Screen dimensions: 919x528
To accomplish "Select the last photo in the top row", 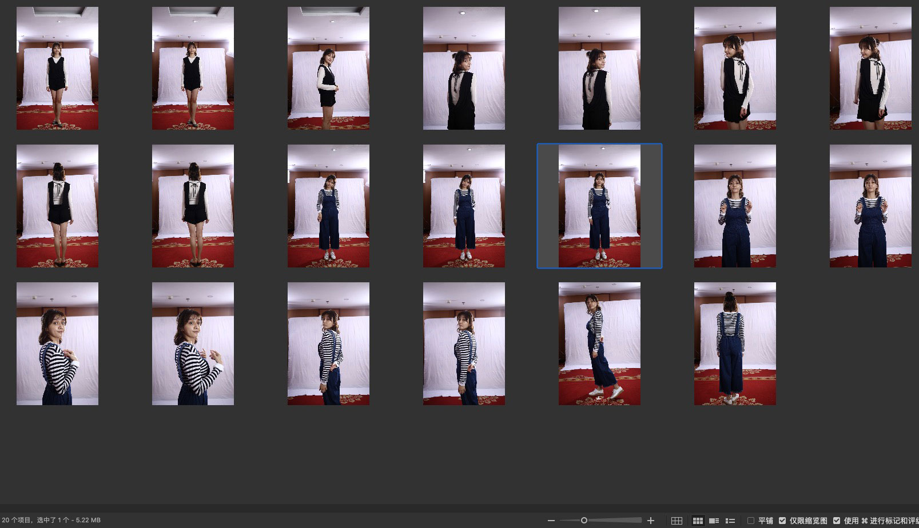I will click(x=870, y=68).
